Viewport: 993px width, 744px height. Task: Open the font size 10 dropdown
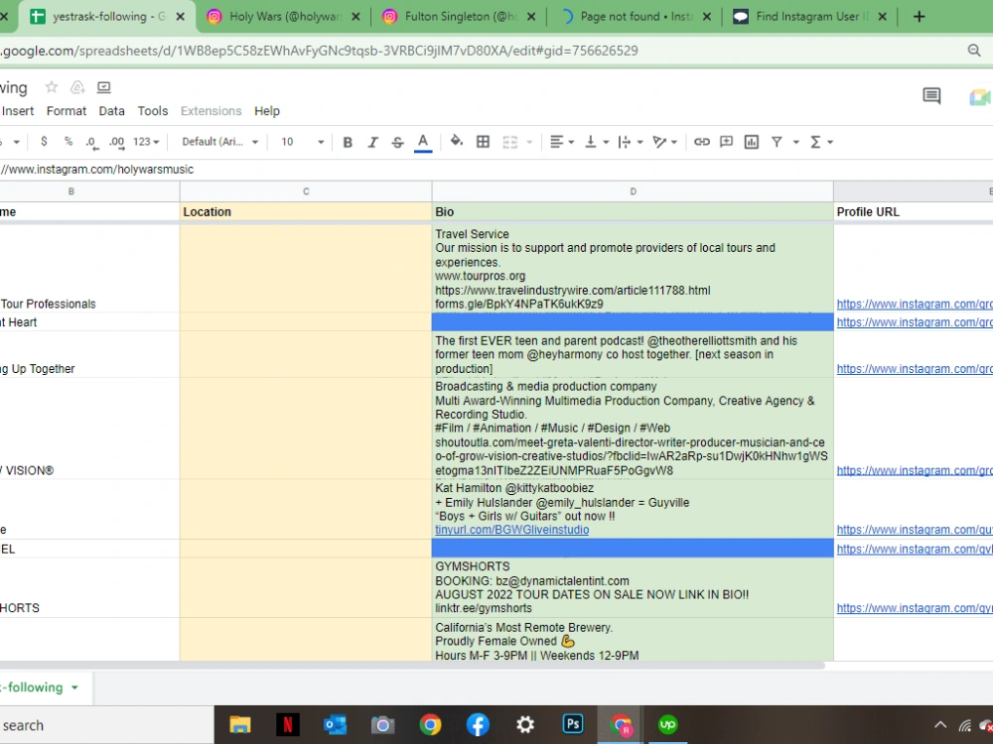pyautogui.click(x=303, y=142)
